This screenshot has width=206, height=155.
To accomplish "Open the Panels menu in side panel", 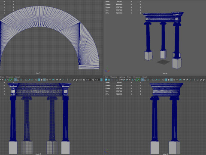I will tap(145, 77).
